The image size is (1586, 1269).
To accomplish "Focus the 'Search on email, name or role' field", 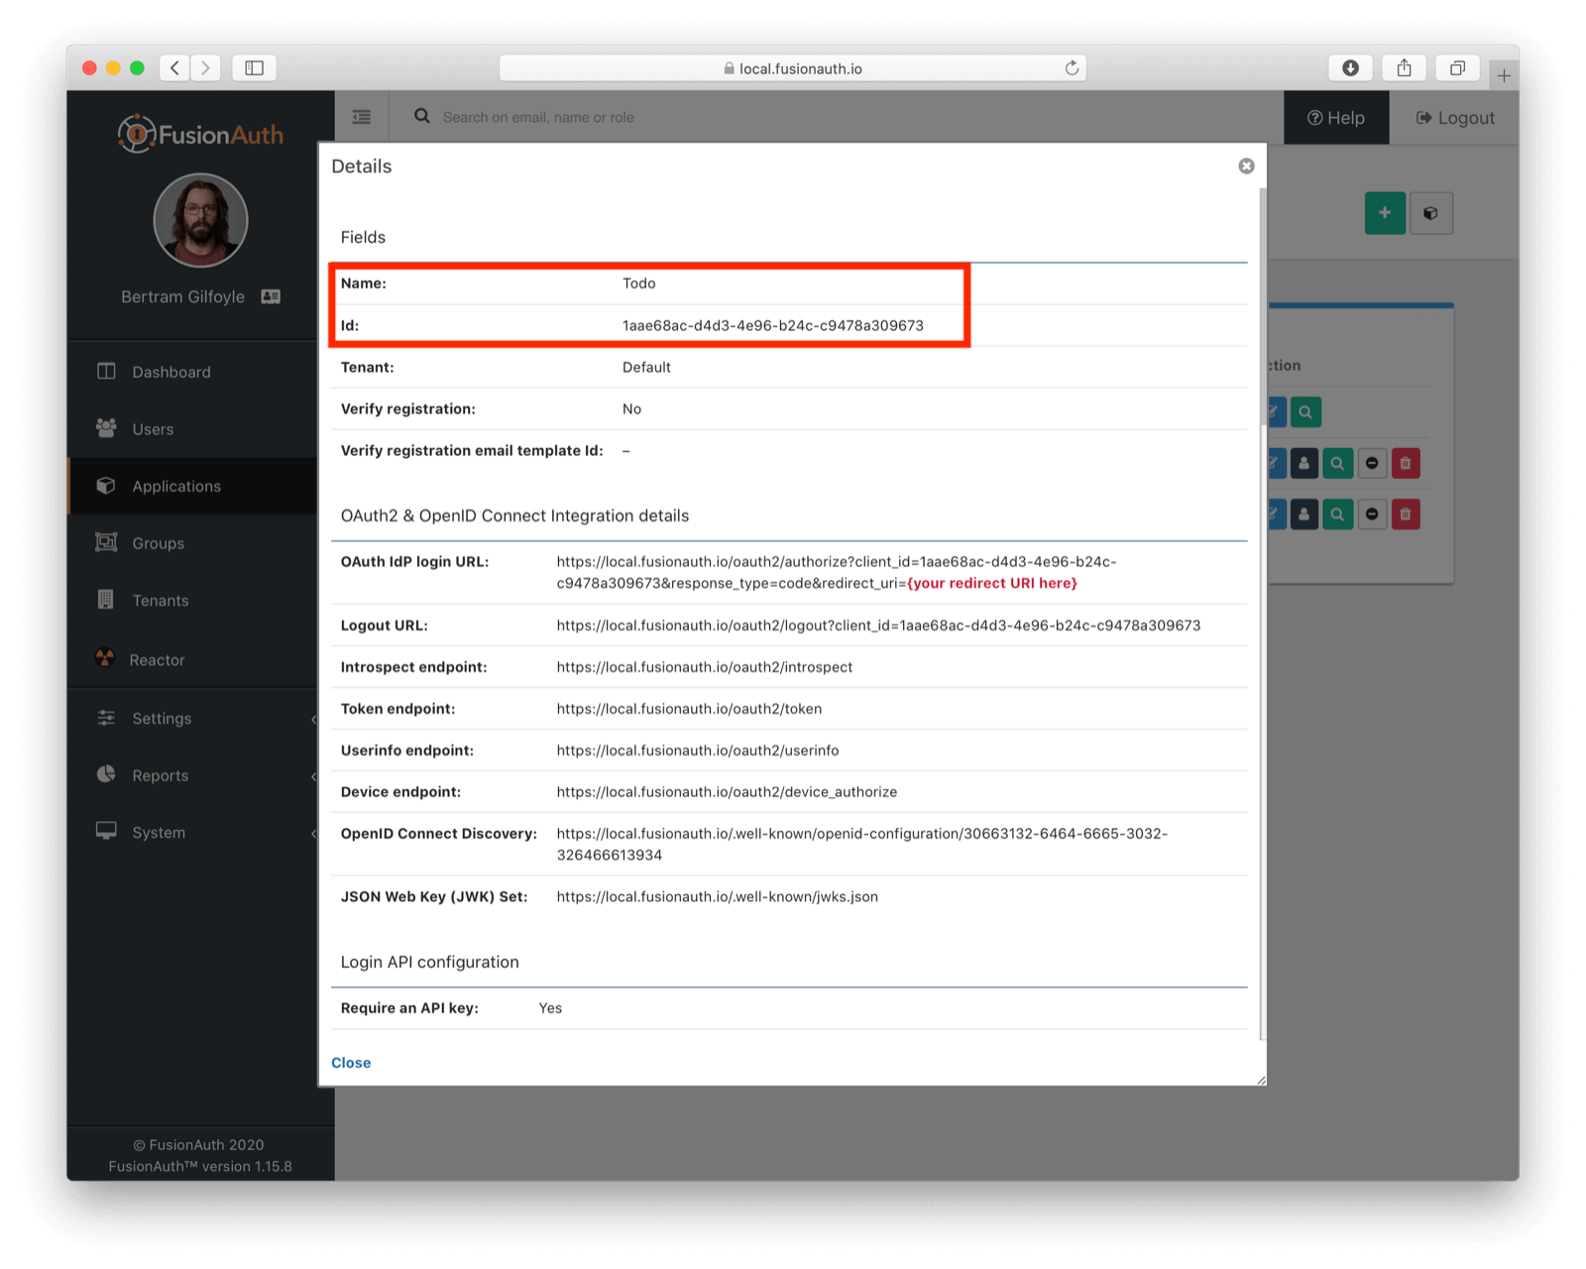I will pyautogui.click(x=538, y=117).
